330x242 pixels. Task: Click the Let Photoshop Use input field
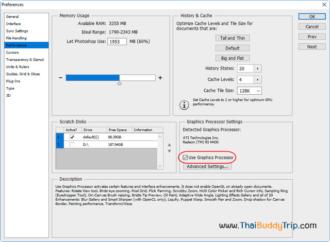(117, 41)
